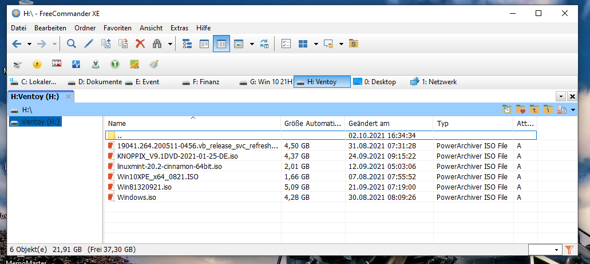Go to parent folder icon
590x264 pixels.
tap(534, 109)
